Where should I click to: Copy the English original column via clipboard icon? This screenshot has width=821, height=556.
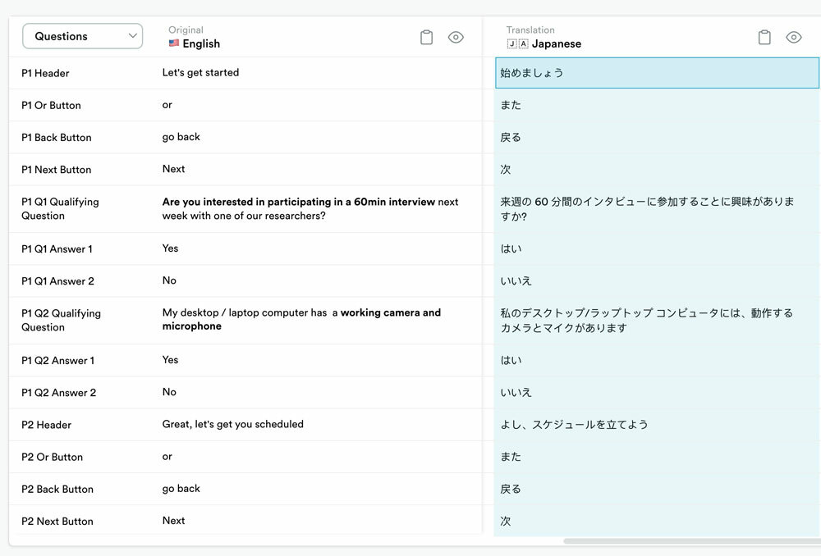point(426,37)
